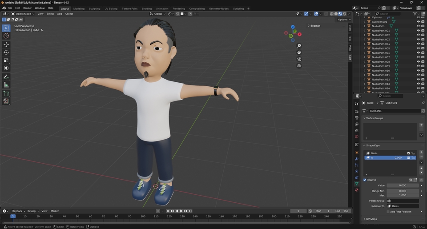427x229 pixels.
Task: Open the Render menu
Action: tap(27, 8)
